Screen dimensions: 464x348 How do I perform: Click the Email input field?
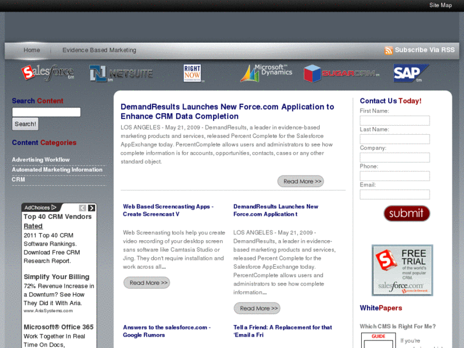[395, 195]
